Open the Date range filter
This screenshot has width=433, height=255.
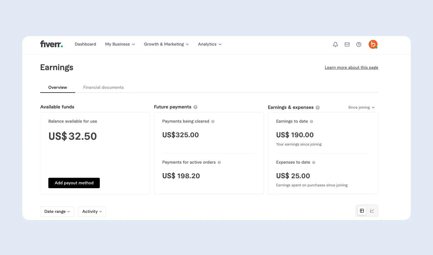[x=57, y=211]
